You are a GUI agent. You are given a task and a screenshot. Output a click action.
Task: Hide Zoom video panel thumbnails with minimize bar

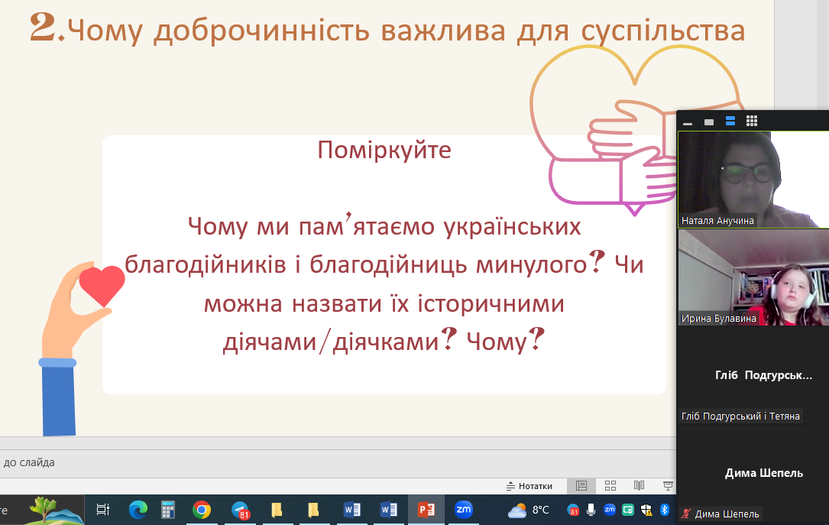[688, 122]
